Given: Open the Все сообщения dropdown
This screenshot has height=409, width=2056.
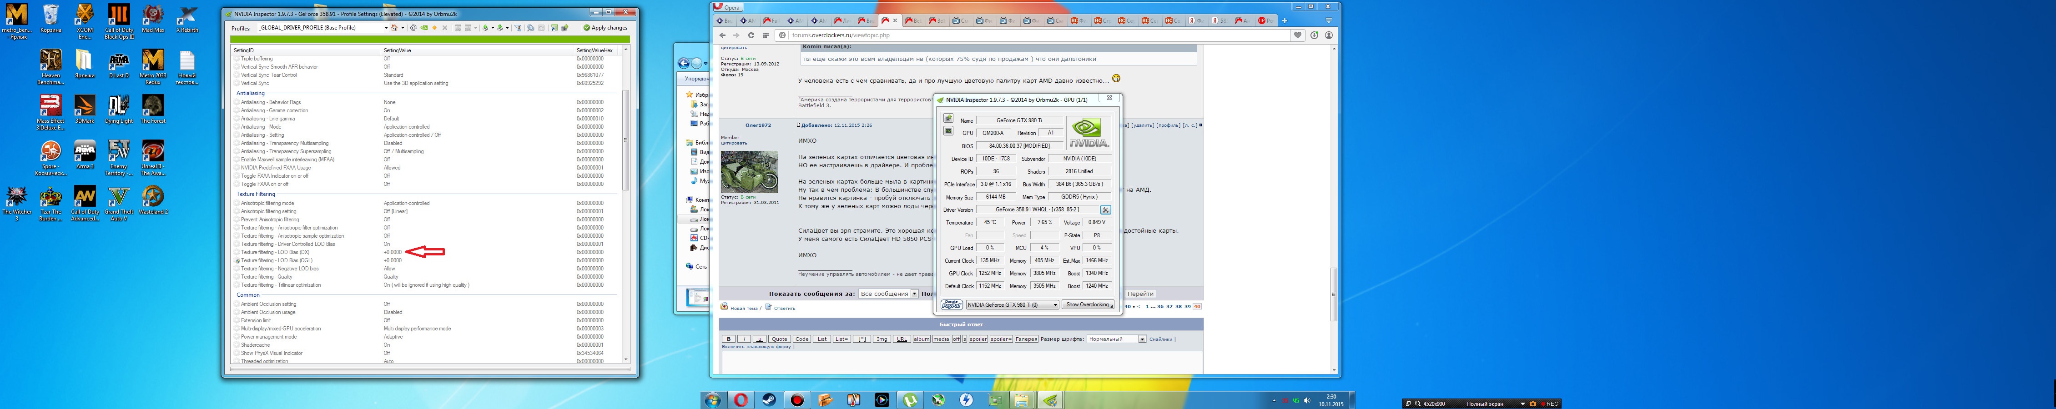Looking at the screenshot, I should point(888,294).
